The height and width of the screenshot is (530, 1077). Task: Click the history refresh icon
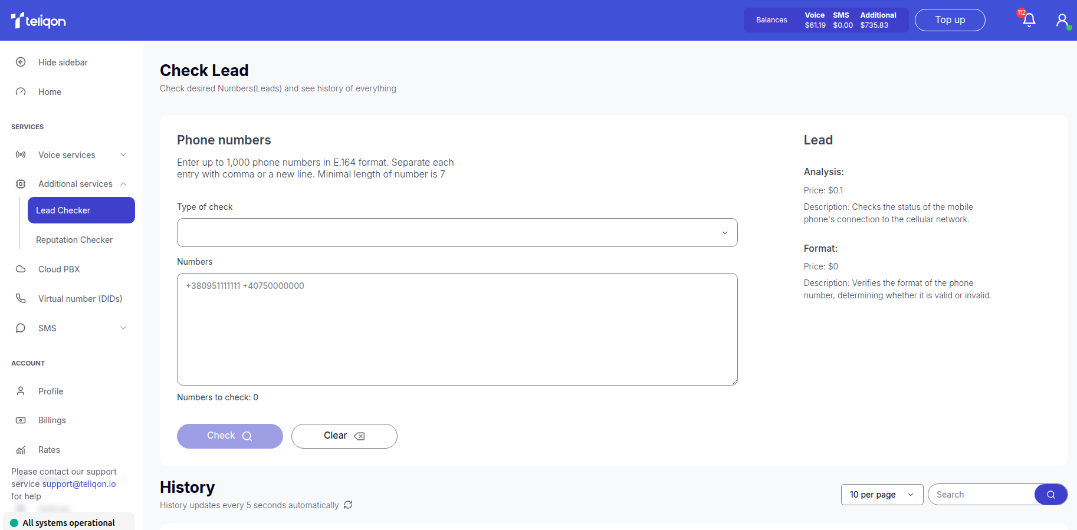tap(348, 505)
